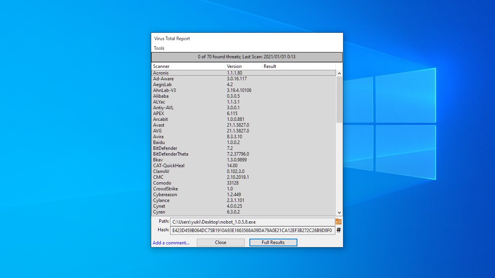495x278 pixels.
Task: Select the AhnLab-V3 row
Action: tap(244, 90)
